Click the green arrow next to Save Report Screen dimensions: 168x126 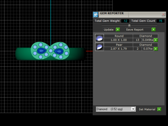(x=154, y=29)
